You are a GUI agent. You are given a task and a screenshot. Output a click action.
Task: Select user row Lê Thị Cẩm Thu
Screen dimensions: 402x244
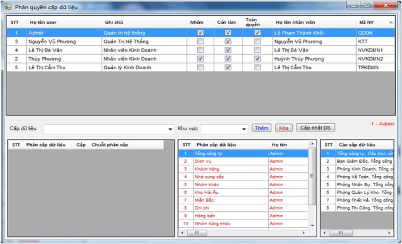(x=200, y=67)
